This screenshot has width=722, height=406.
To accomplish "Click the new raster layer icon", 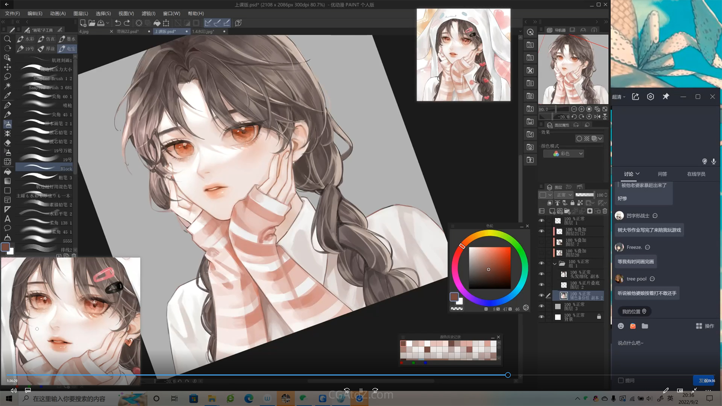I will [552, 211].
